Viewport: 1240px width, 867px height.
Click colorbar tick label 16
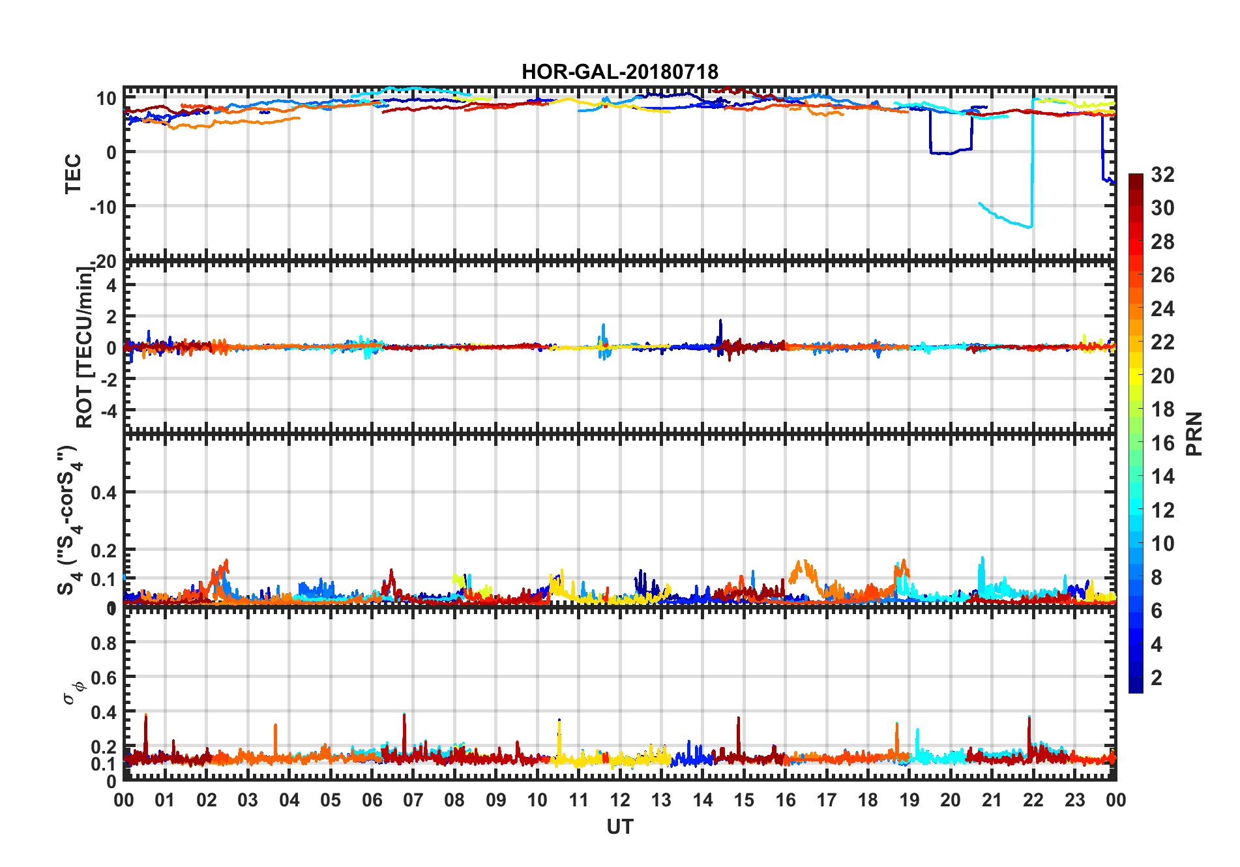click(x=1162, y=443)
